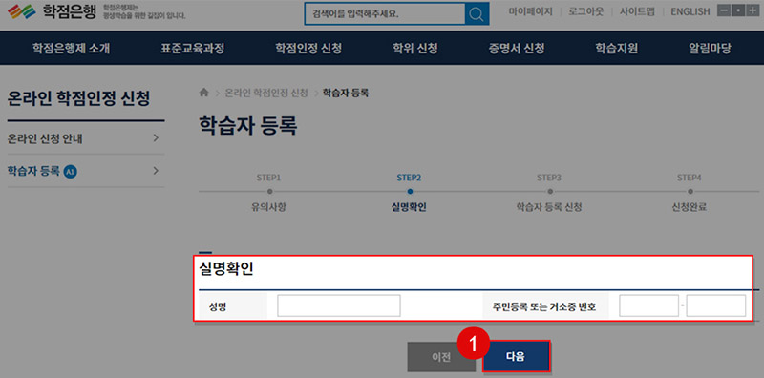Click the 이전 button
This screenshot has height=378, width=764.
click(x=441, y=357)
